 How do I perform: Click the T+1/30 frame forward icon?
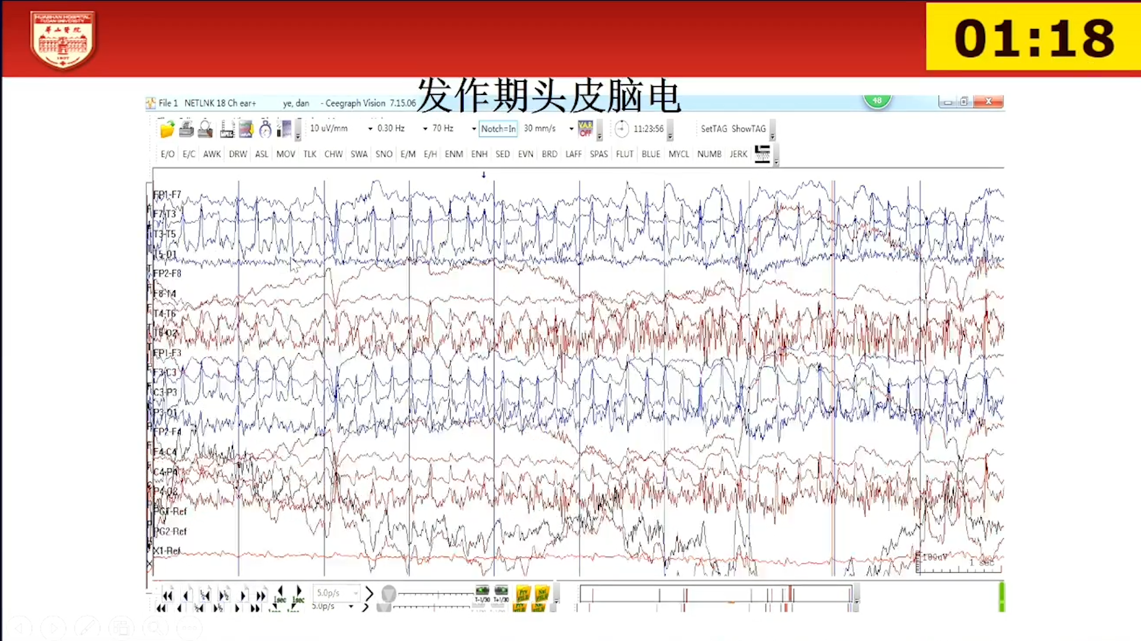501,594
